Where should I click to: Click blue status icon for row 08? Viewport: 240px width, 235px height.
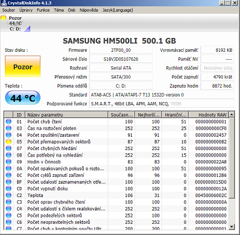[x=9, y=155]
